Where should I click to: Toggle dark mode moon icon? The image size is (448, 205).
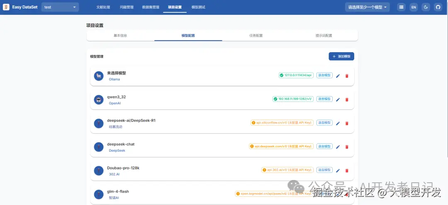(x=426, y=7)
